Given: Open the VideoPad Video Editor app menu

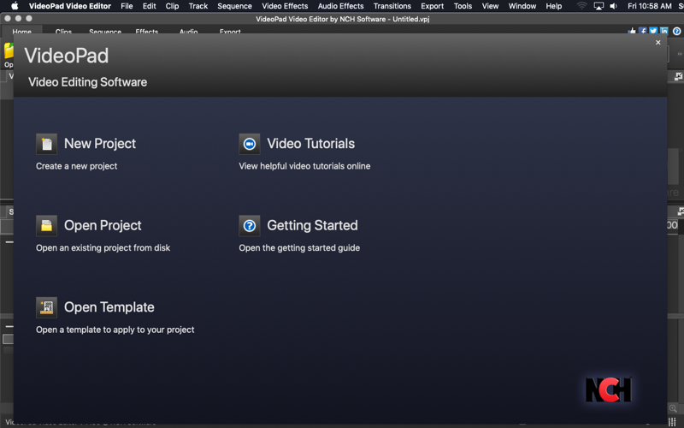Looking at the screenshot, I should pyautogui.click(x=70, y=6).
